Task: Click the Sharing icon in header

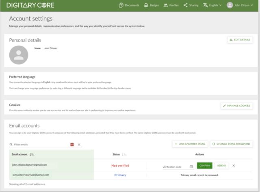Action: point(186,5)
